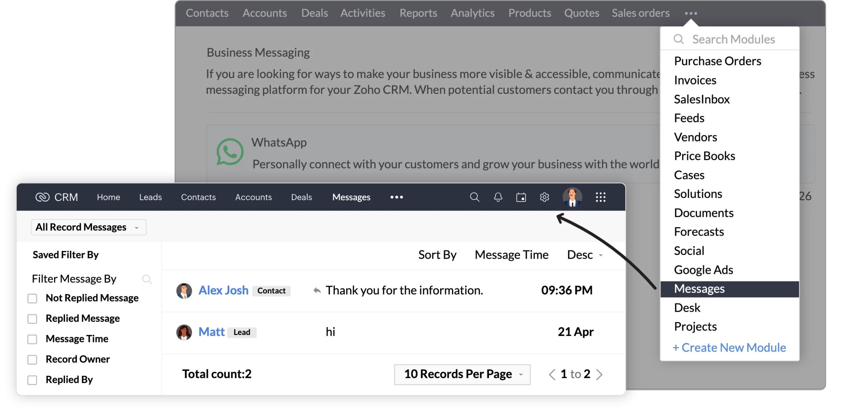Check the Message Time filter

click(x=32, y=339)
